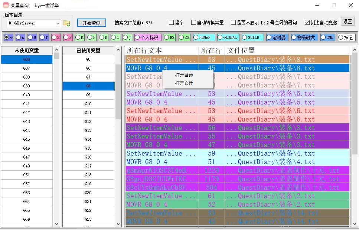Select the N variable radio button

click(x=68, y=37)
